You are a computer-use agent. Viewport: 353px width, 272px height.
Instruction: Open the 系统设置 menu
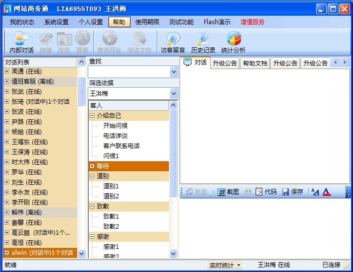56,22
